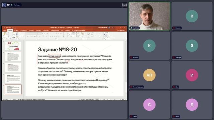Image resolution: width=214 pixels, height=120 pixels.
Task: Open the font size combo box
Action: (39, 33)
